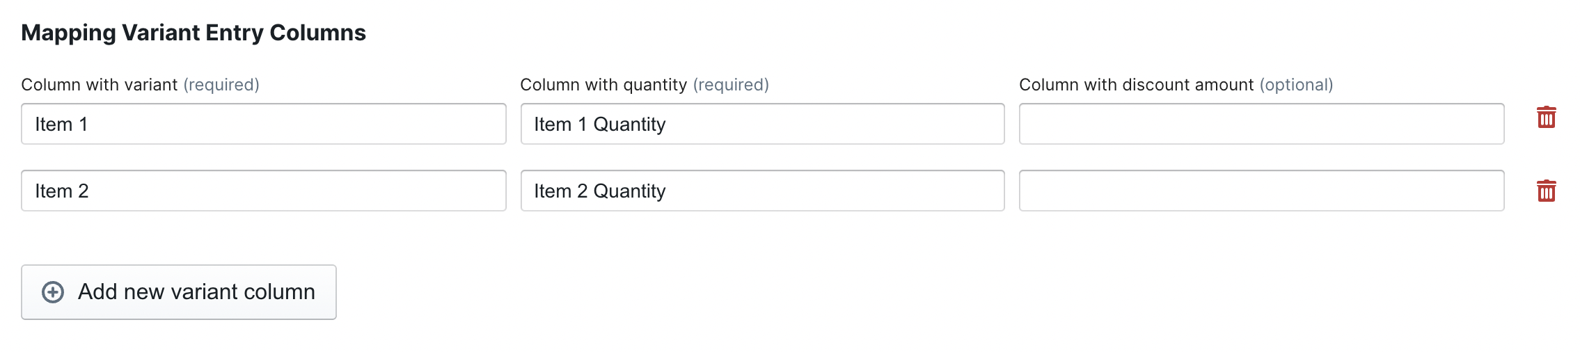
Task: Focus the variant field containing Item 2
Action: point(263,191)
